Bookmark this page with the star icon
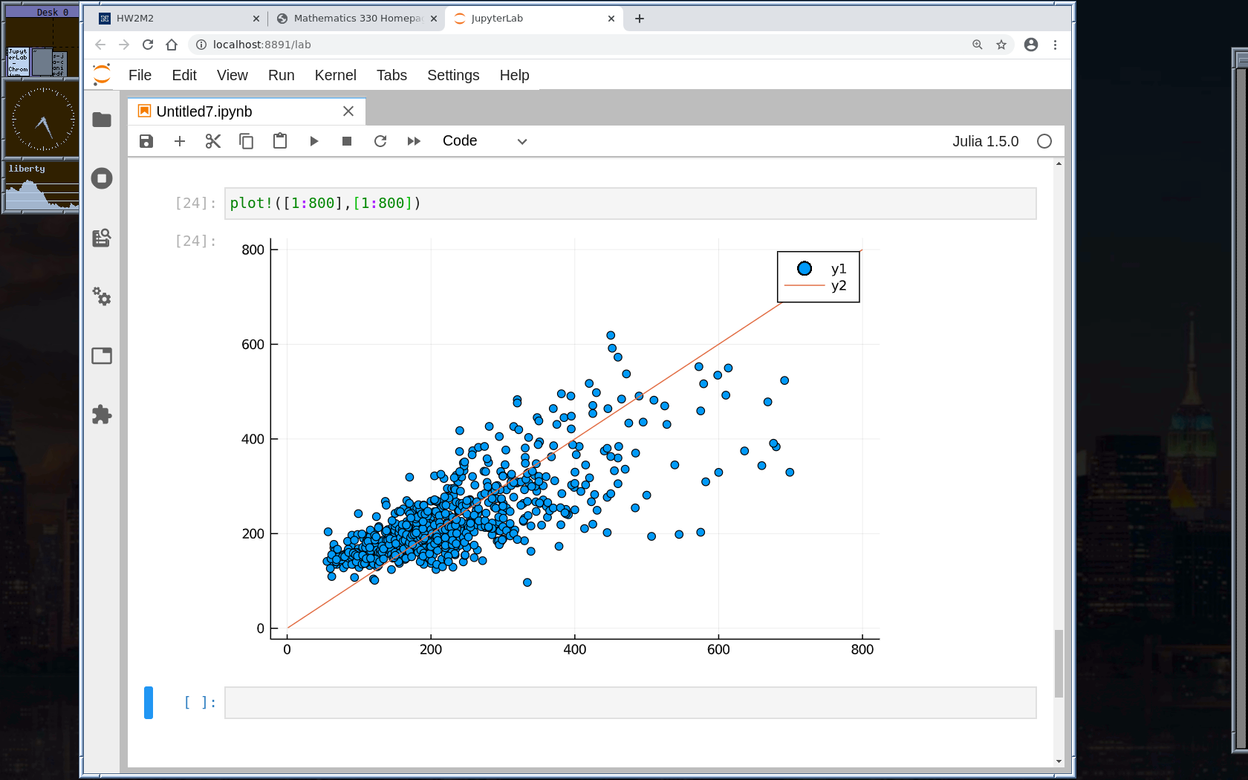Screen dimensions: 1248x780 [x=1001, y=45]
